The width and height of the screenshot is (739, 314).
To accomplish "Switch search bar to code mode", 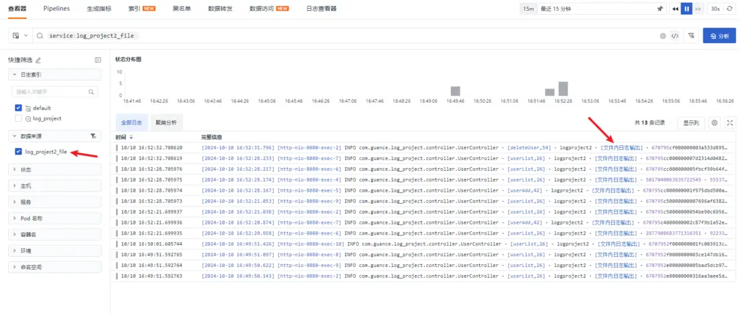I will click(x=674, y=36).
